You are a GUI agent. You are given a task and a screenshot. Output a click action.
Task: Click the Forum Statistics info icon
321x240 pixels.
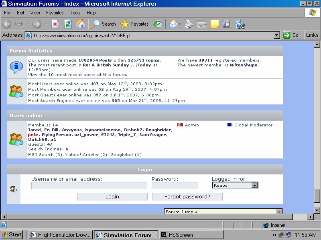pos(16,67)
